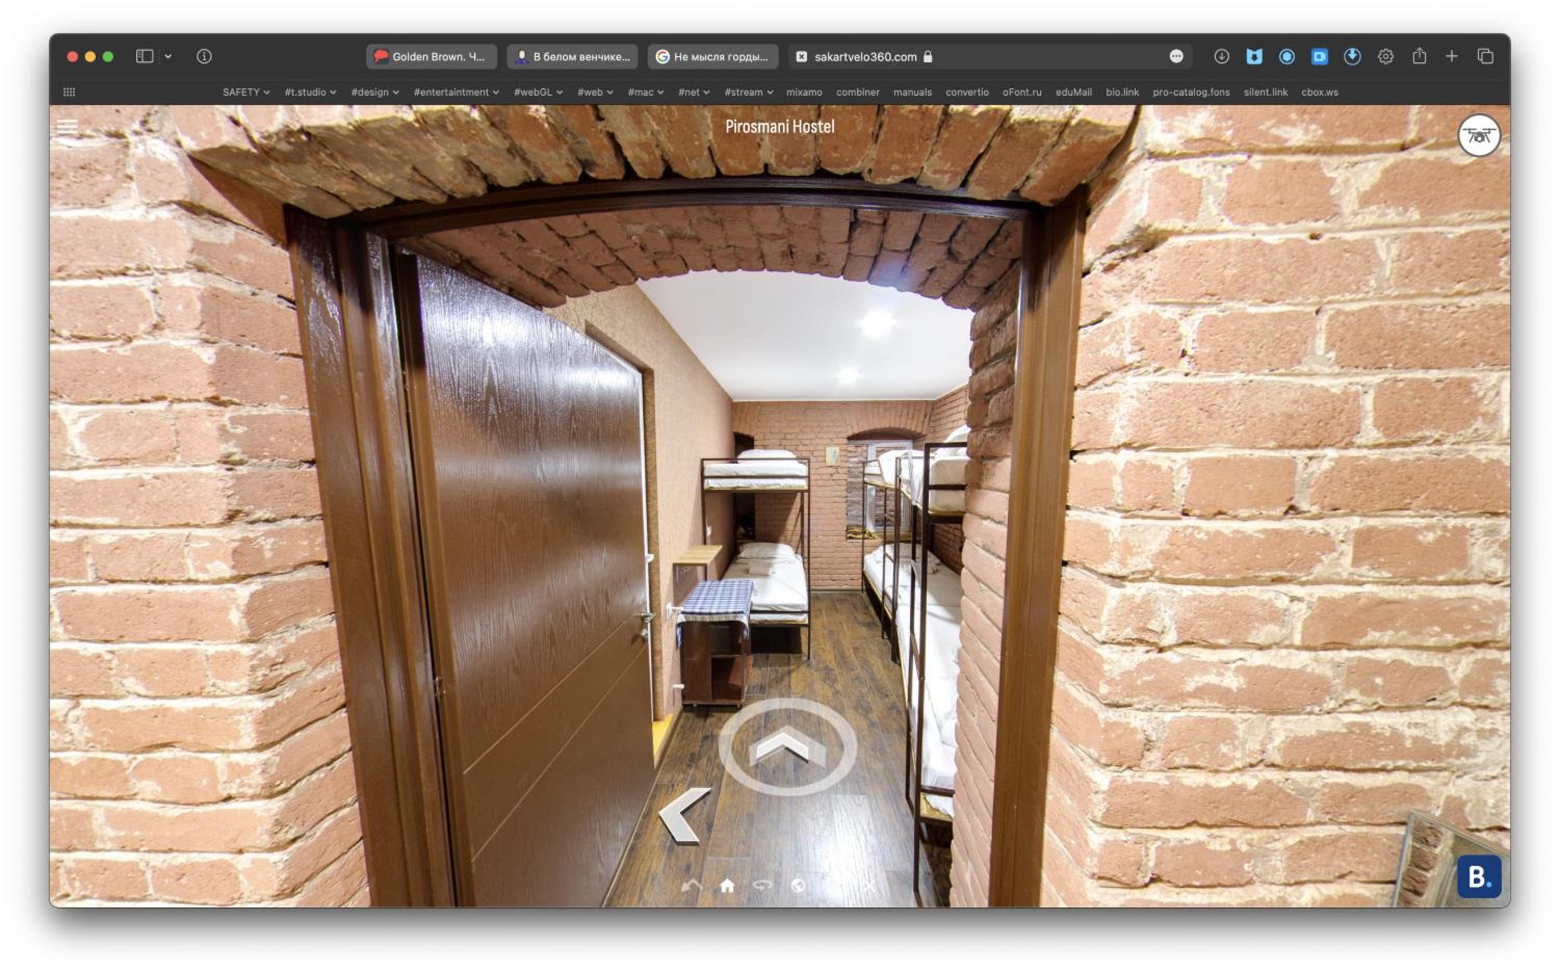Click the left-pointing navigation arrow on floor

[x=686, y=816]
